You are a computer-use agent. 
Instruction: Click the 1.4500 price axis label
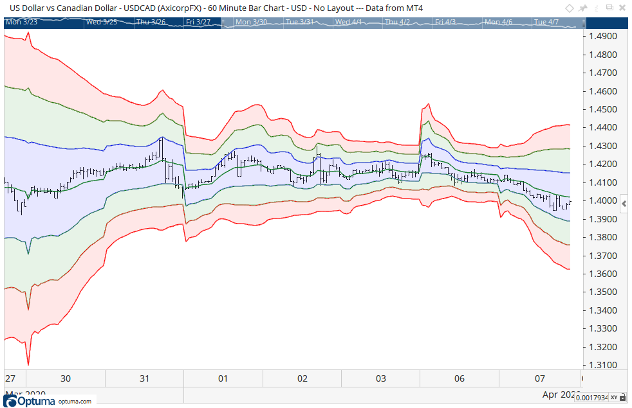click(603, 109)
